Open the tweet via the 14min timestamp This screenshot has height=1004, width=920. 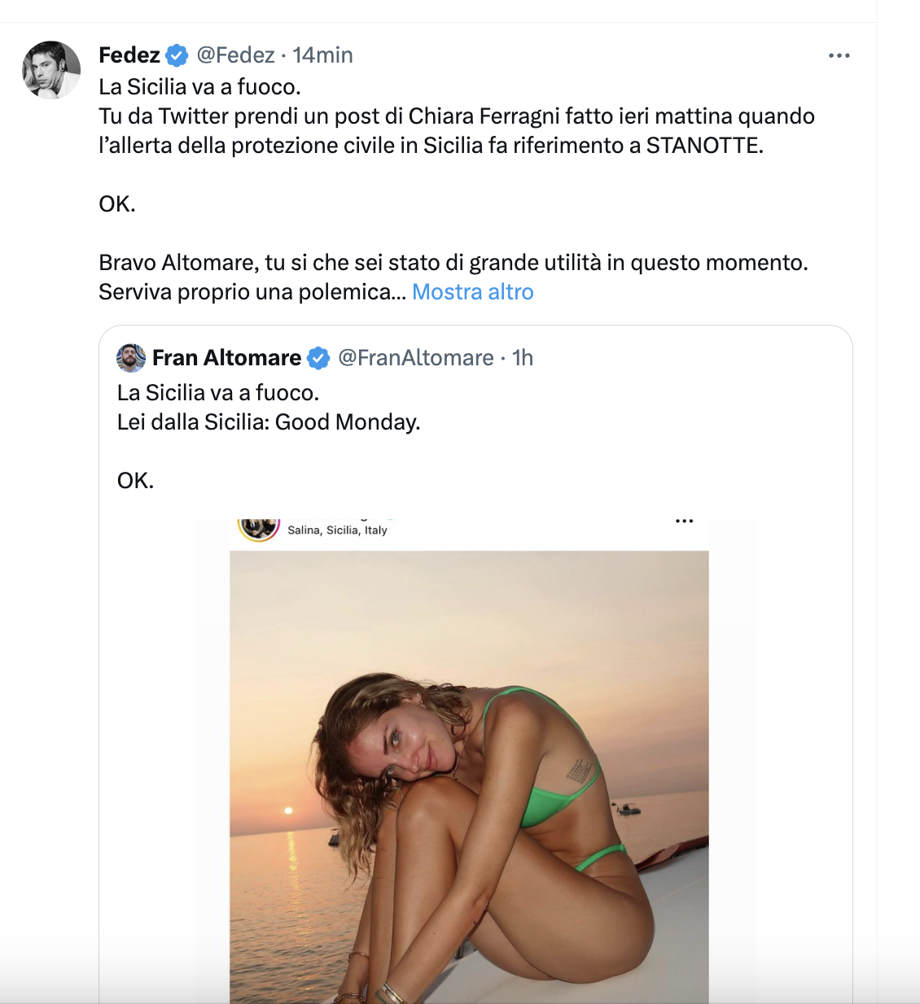click(322, 55)
